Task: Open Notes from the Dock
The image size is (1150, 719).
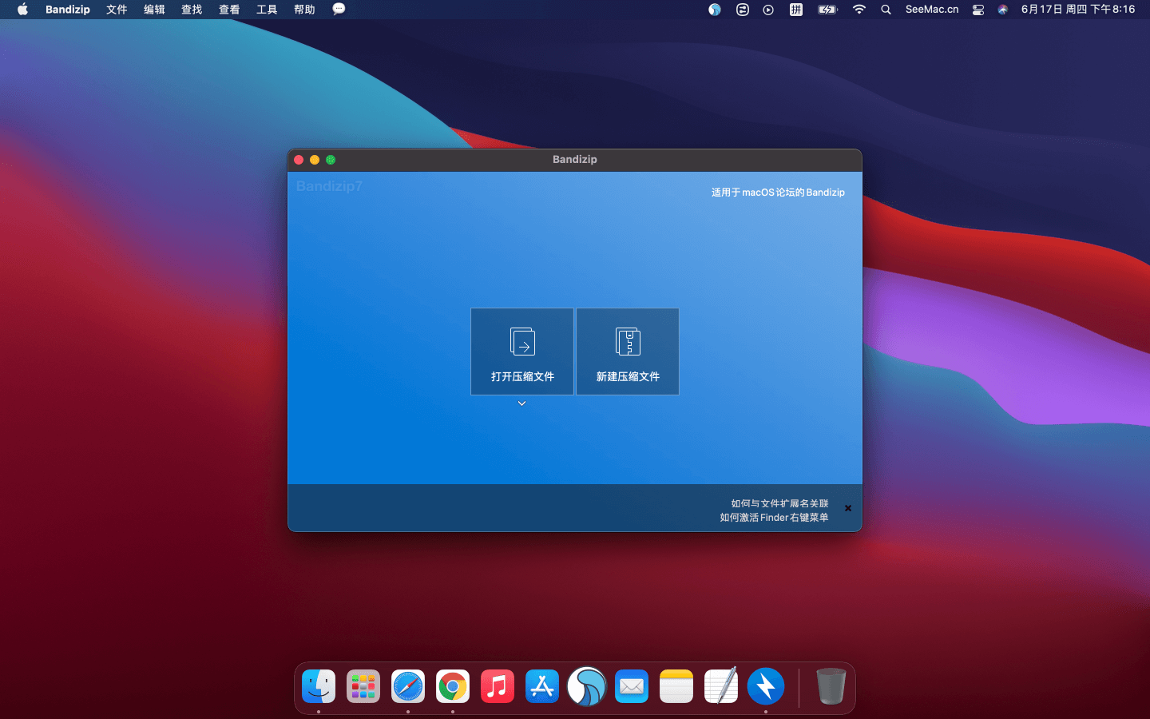Action: coord(676,686)
